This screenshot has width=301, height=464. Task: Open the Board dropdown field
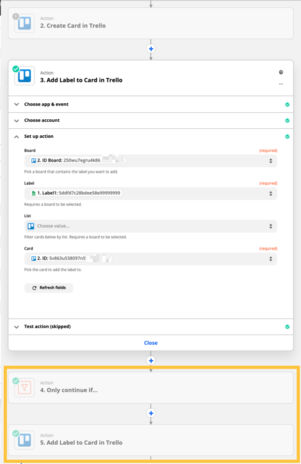click(150, 161)
